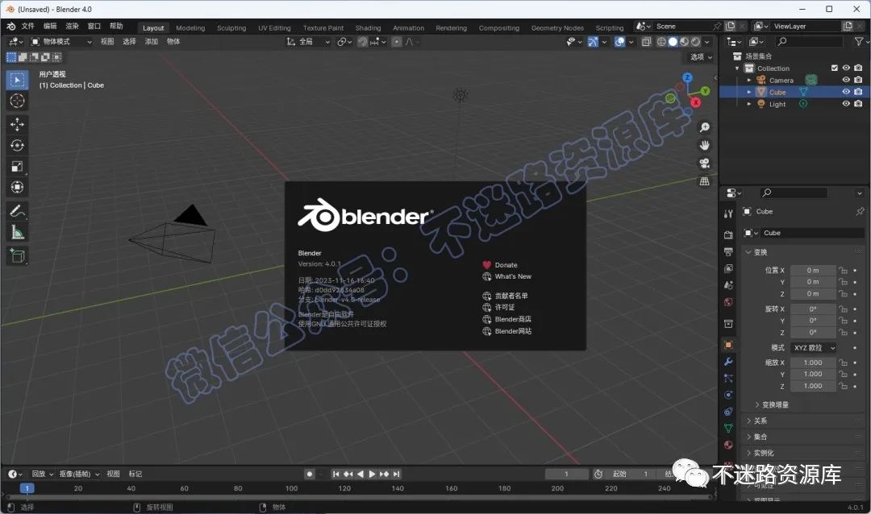Expand the Relations panel
This screenshot has height=514, width=871.
(x=760, y=421)
